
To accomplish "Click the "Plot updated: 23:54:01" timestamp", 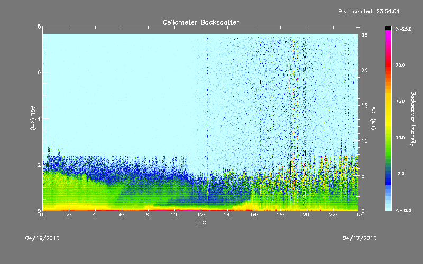I will point(369,11).
